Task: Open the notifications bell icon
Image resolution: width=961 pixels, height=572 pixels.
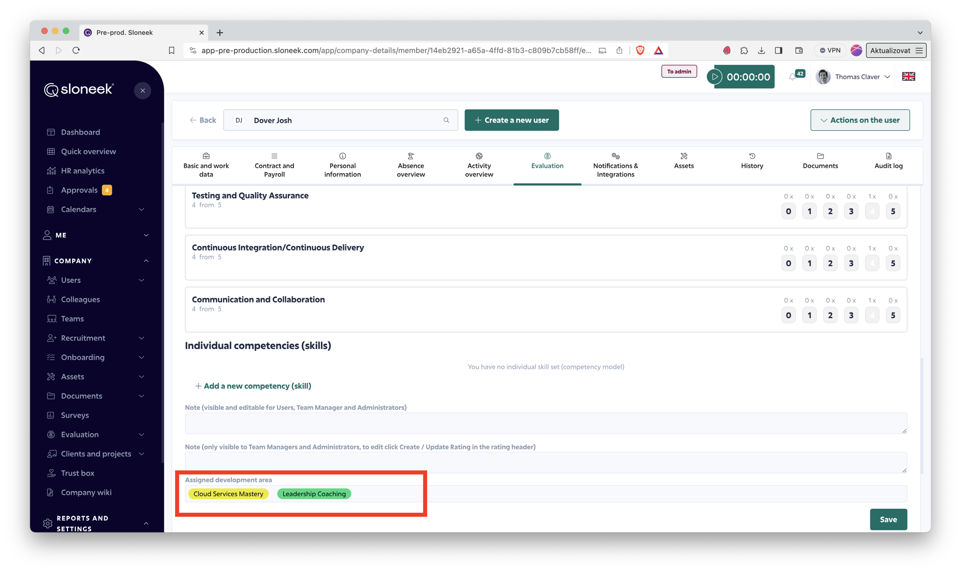Action: click(792, 77)
